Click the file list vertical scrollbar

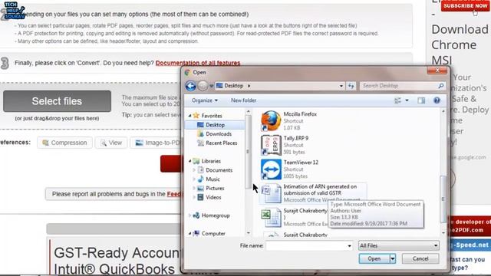(x=443, y=199)
